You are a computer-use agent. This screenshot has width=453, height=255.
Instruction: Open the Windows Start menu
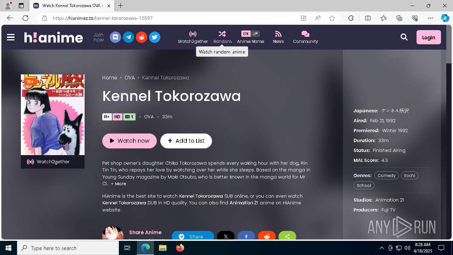pos(8,248)
